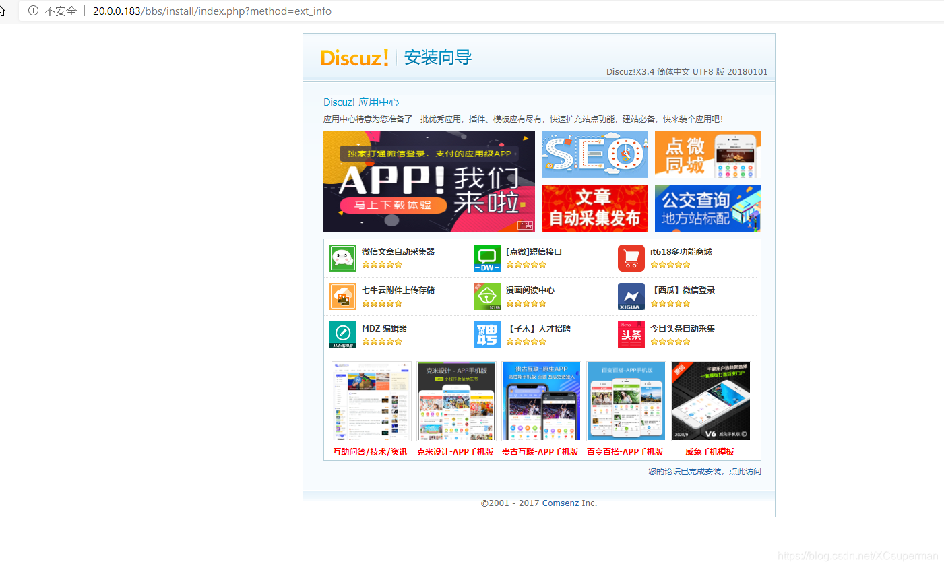This screenshot has width=944, height=568.
Task: Open the 微信文章自动采集器 app icon
Action: [x=343, y=258]
